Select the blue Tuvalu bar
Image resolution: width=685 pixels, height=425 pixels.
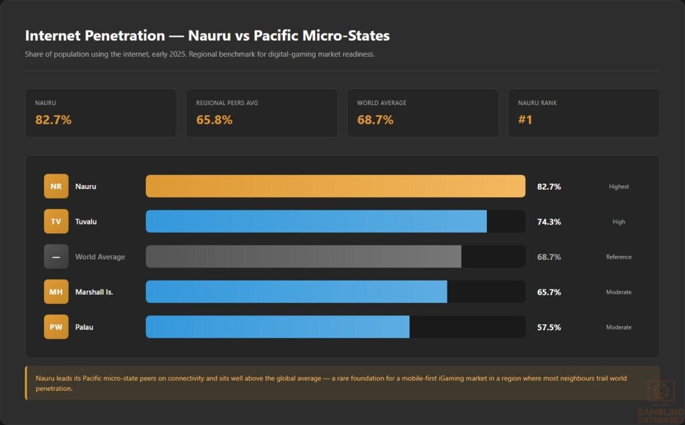(316, 221)
